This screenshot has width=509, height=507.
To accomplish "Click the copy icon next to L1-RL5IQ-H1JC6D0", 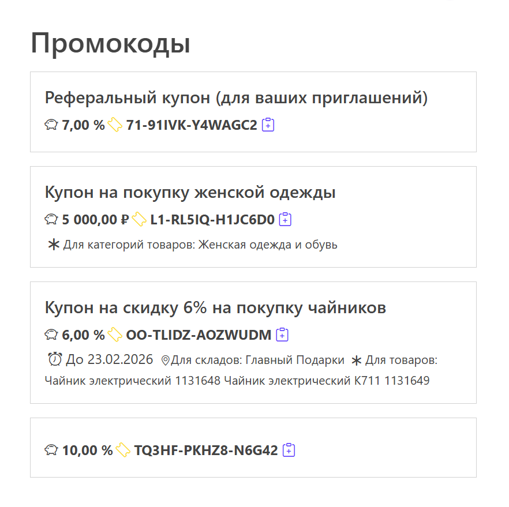I will 285,220.
